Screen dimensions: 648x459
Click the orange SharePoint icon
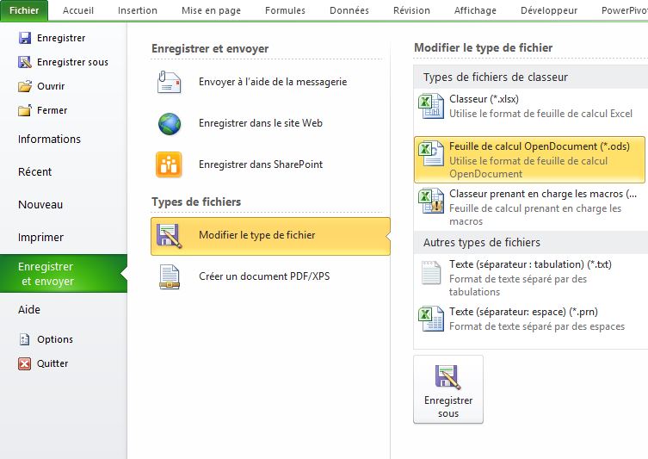click(x=169, y=164)
